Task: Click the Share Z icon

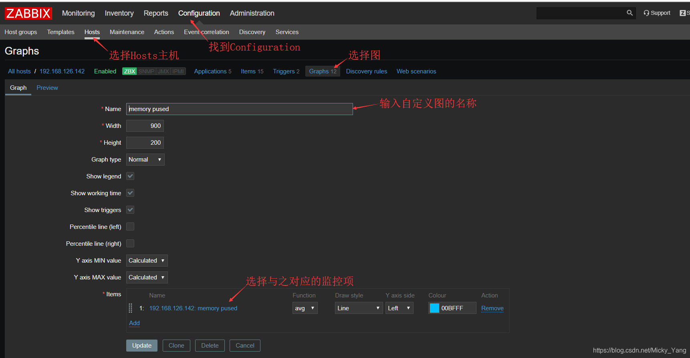Action: 683,13
